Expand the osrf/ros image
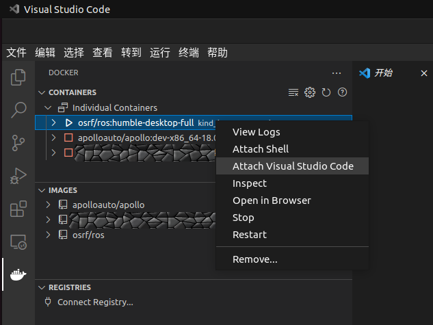The height and width of the screenshot is (325, 433). 48,235
